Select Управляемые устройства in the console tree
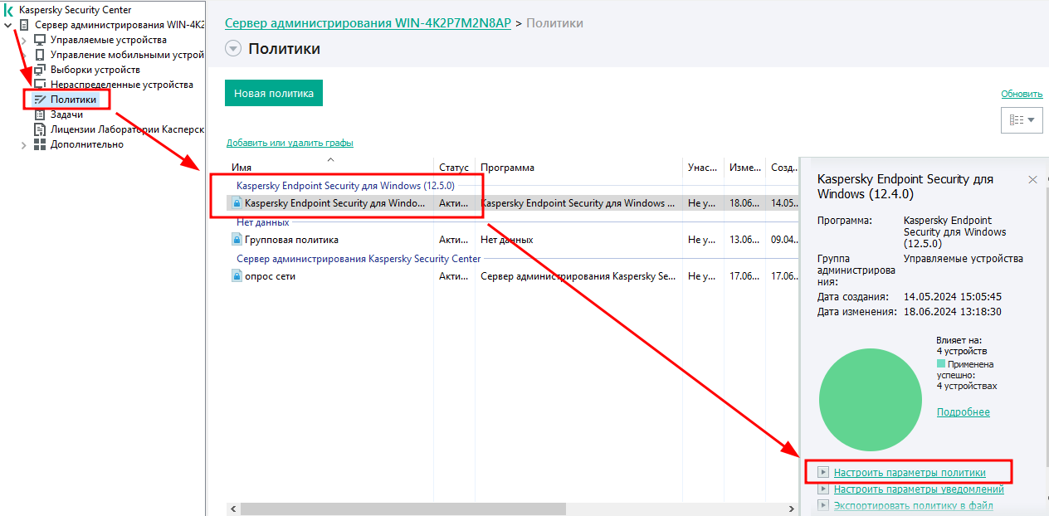Screen dimensions: 1049x516 click(x=108, y=40)
